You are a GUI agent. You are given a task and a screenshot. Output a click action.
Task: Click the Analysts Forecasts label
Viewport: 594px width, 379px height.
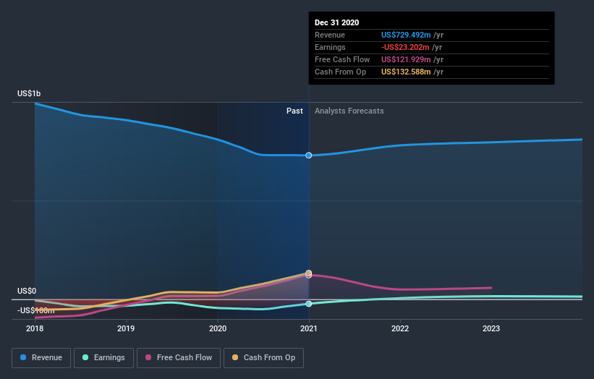[x=349, y=111]
